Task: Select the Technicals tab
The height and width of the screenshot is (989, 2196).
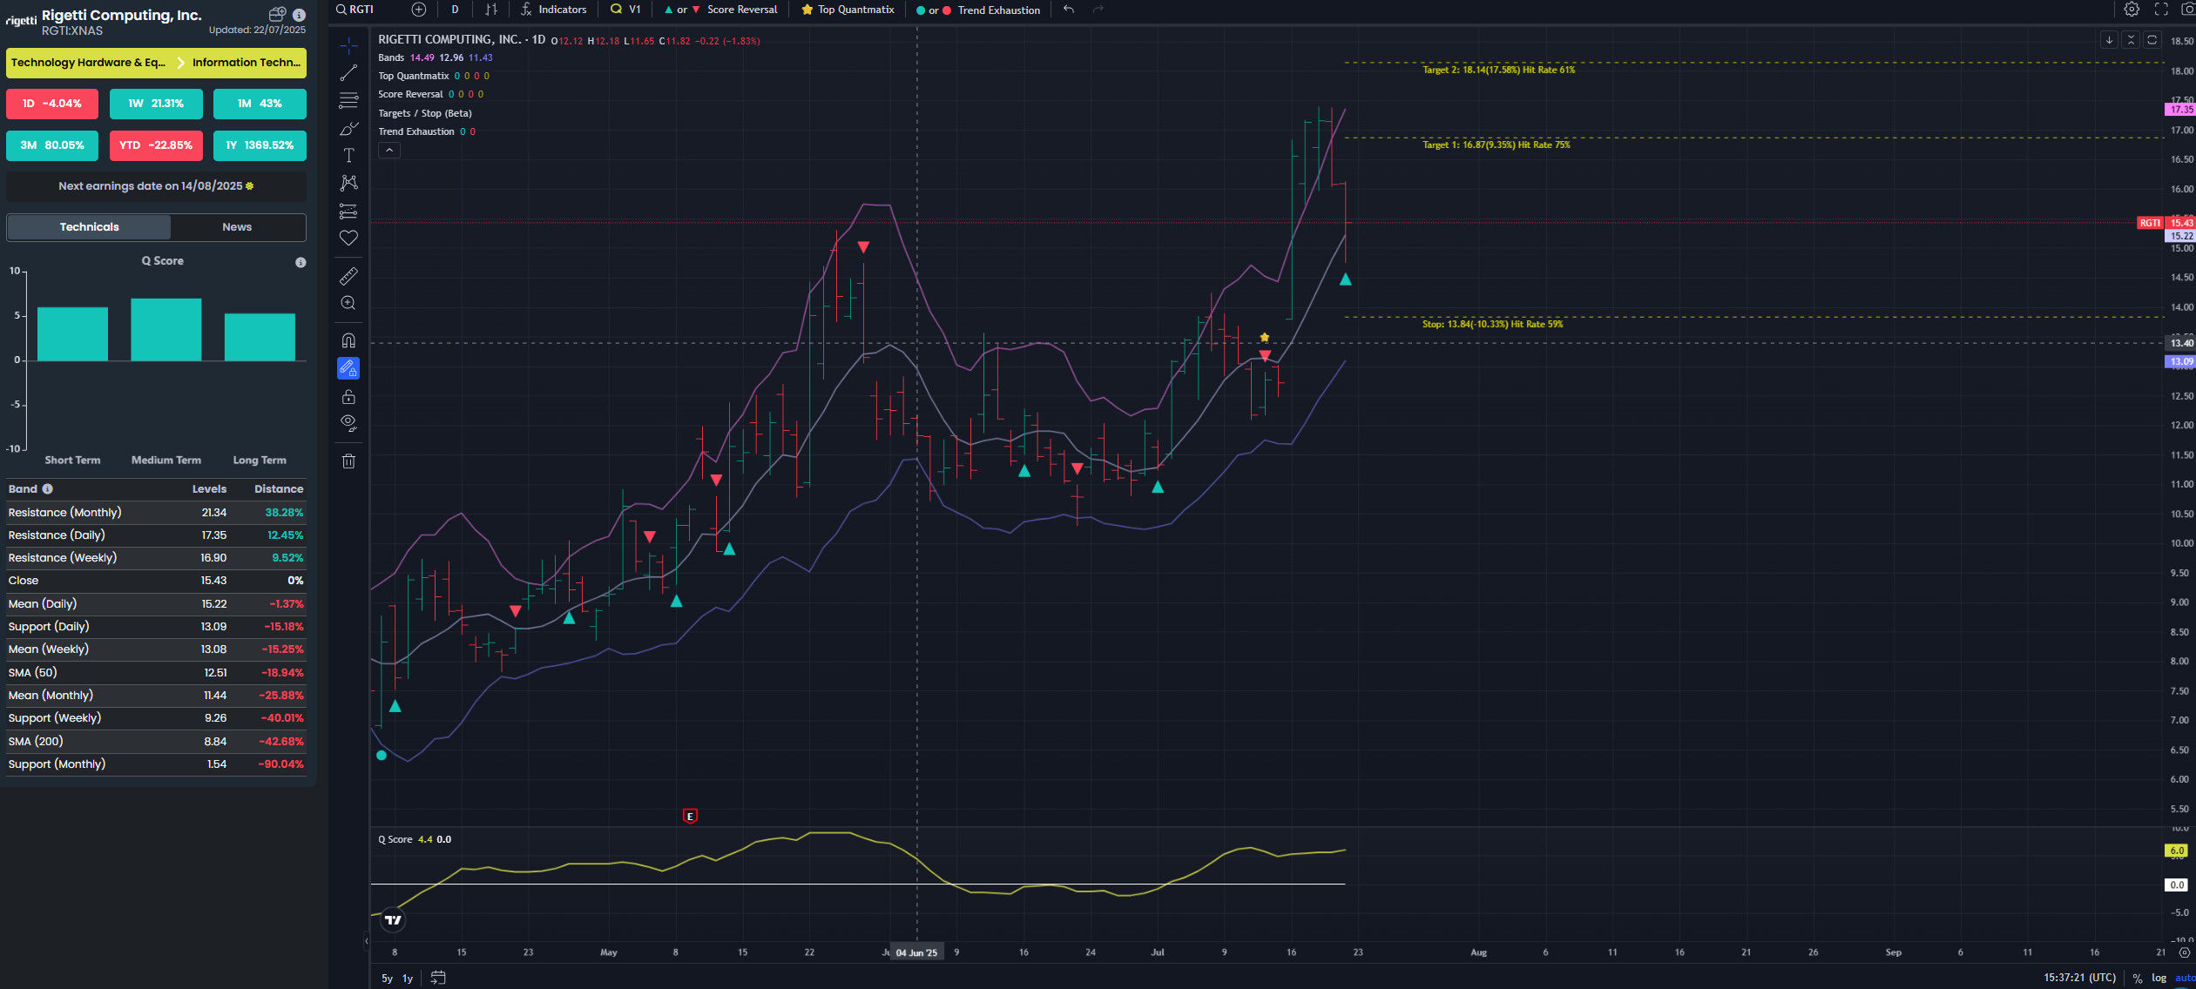Action: pos(89,227)
